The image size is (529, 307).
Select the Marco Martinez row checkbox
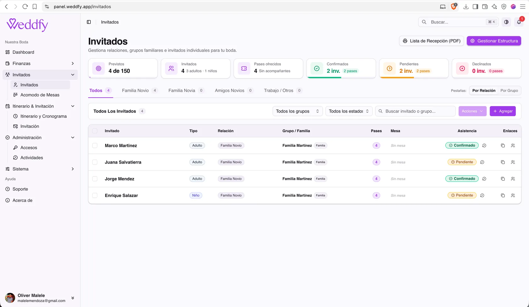(x=95, y=146)
